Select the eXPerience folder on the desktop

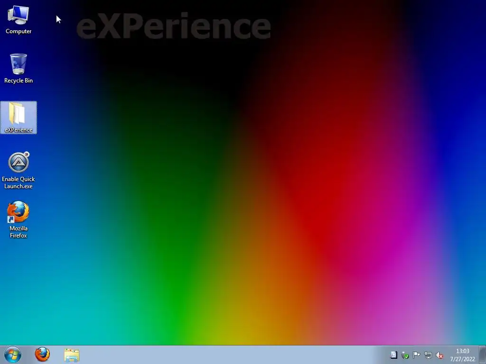coord(19,118)
